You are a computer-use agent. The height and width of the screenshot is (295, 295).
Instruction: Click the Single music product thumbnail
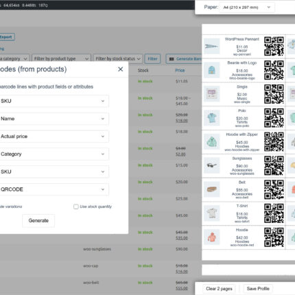pos(211,94)
